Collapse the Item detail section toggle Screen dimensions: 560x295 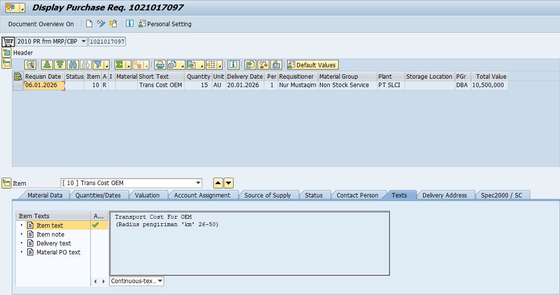pos(6,184)
